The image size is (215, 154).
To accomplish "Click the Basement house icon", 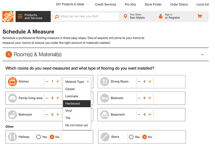I will 105,115.
